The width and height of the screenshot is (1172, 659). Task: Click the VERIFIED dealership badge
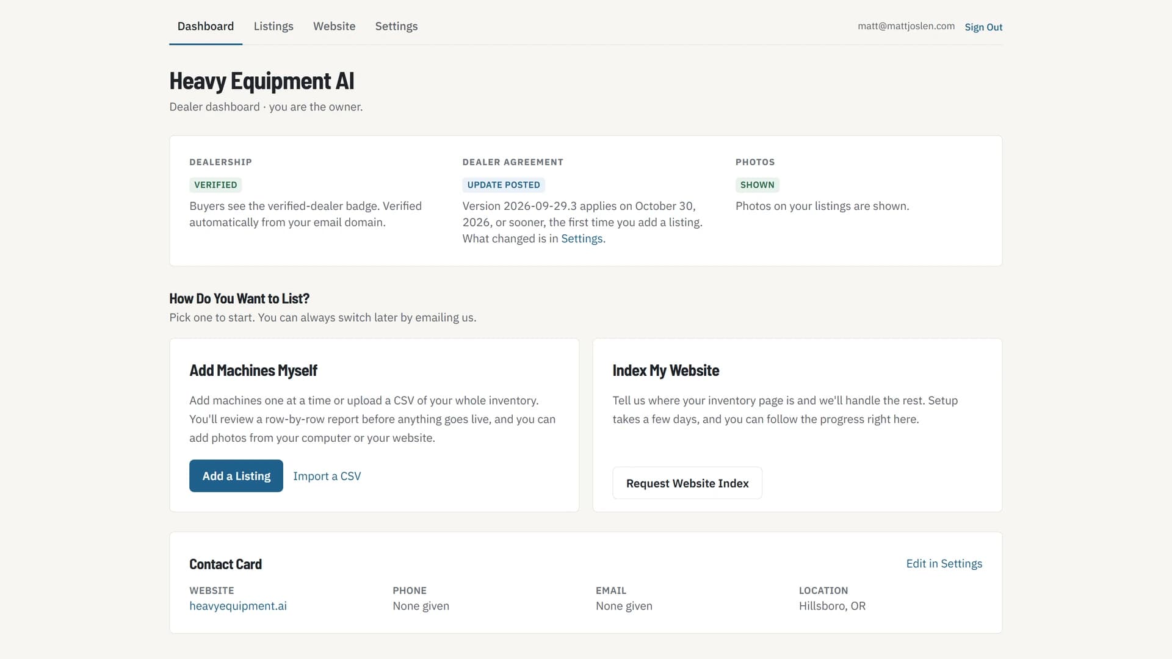(215, 185)
